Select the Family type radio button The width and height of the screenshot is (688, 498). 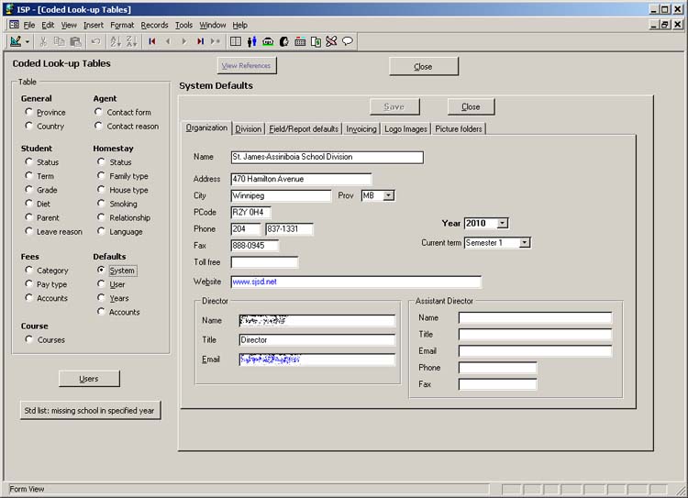pyautogui.click(x=101, y=176)
